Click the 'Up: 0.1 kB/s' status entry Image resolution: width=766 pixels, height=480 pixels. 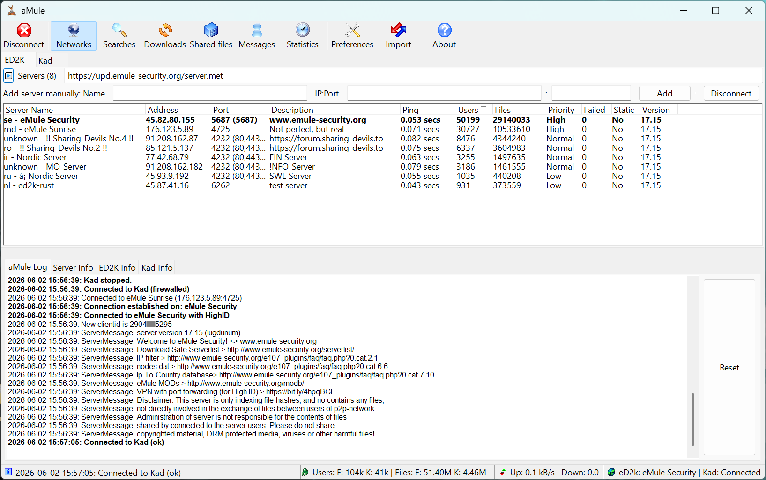point(532,473)
